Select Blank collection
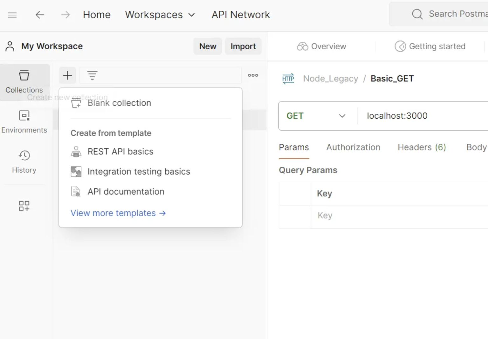 pos(151,103)
